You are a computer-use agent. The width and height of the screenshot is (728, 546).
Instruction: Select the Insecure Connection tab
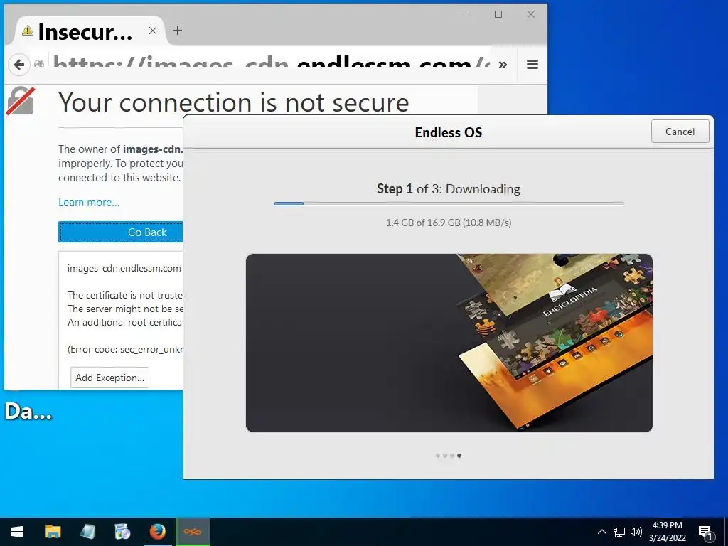click(x=88, y=31)
